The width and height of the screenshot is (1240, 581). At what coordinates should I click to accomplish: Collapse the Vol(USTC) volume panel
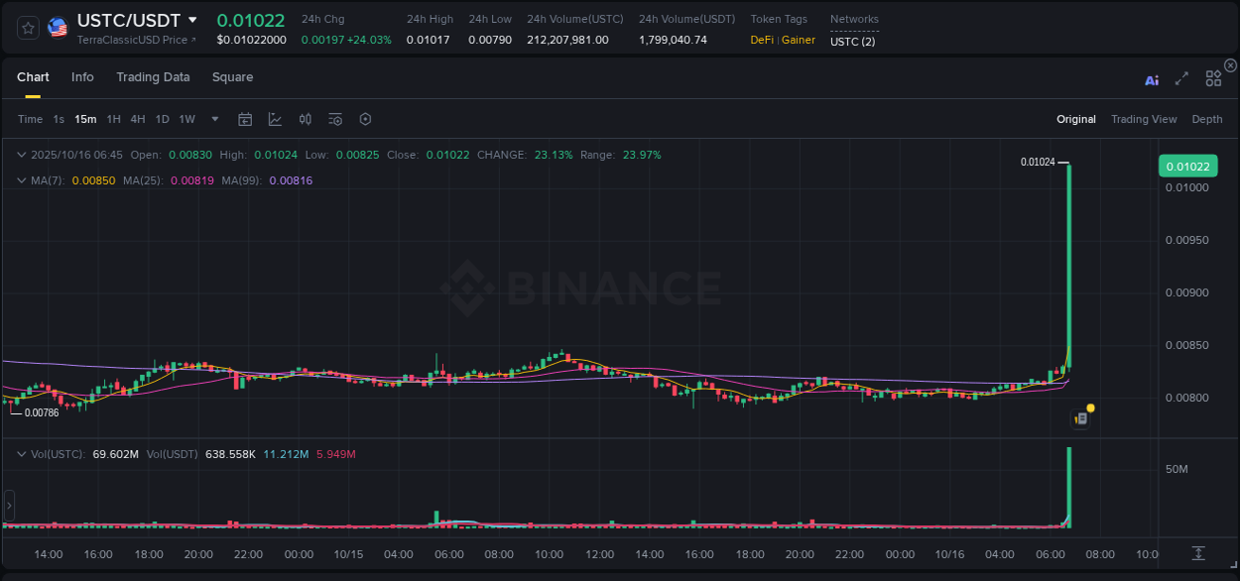[22, 453]
